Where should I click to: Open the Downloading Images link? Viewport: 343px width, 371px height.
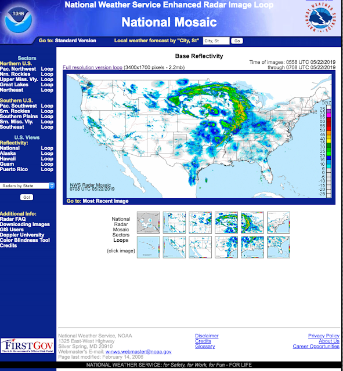point(25,224)
